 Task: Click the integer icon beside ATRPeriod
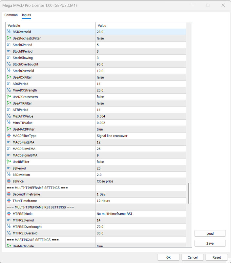click(9, 110)
